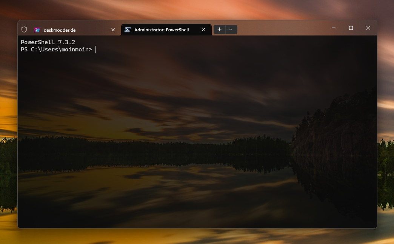This screenshot has width=394, height=244.
Task: Close the Terminal window
Action: pyautogui.click(x=368, y=28)
